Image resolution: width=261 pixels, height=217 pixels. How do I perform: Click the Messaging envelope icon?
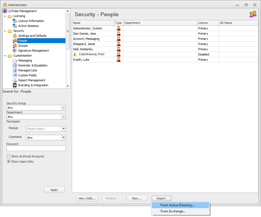tap(15, 60)
